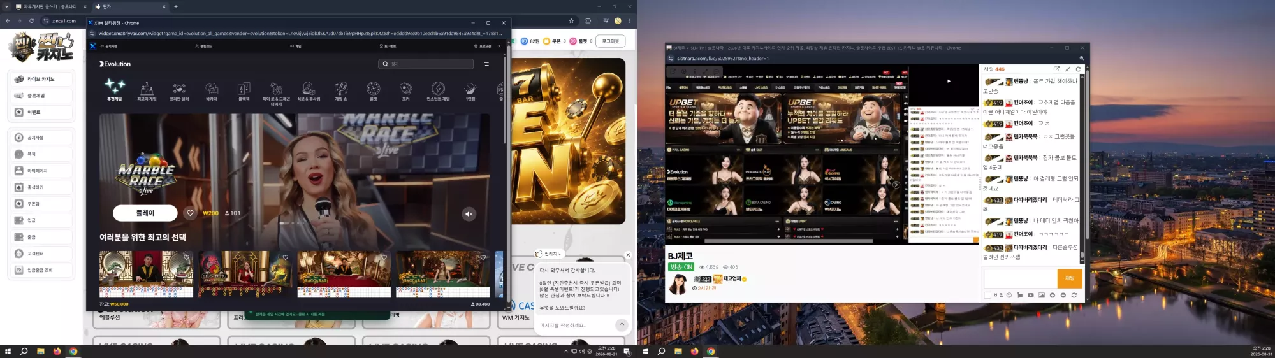Open the 바카라 game category
1275x358 pixels.
click(x=212, y=91)
